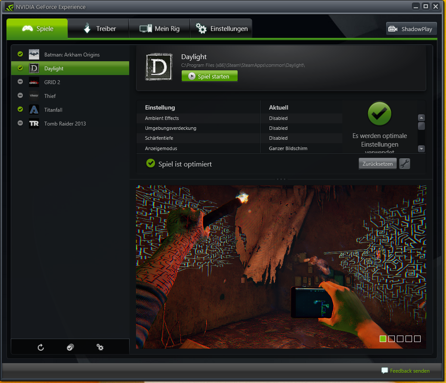Click the Batman game thumbnail icon

click(34, 54)
